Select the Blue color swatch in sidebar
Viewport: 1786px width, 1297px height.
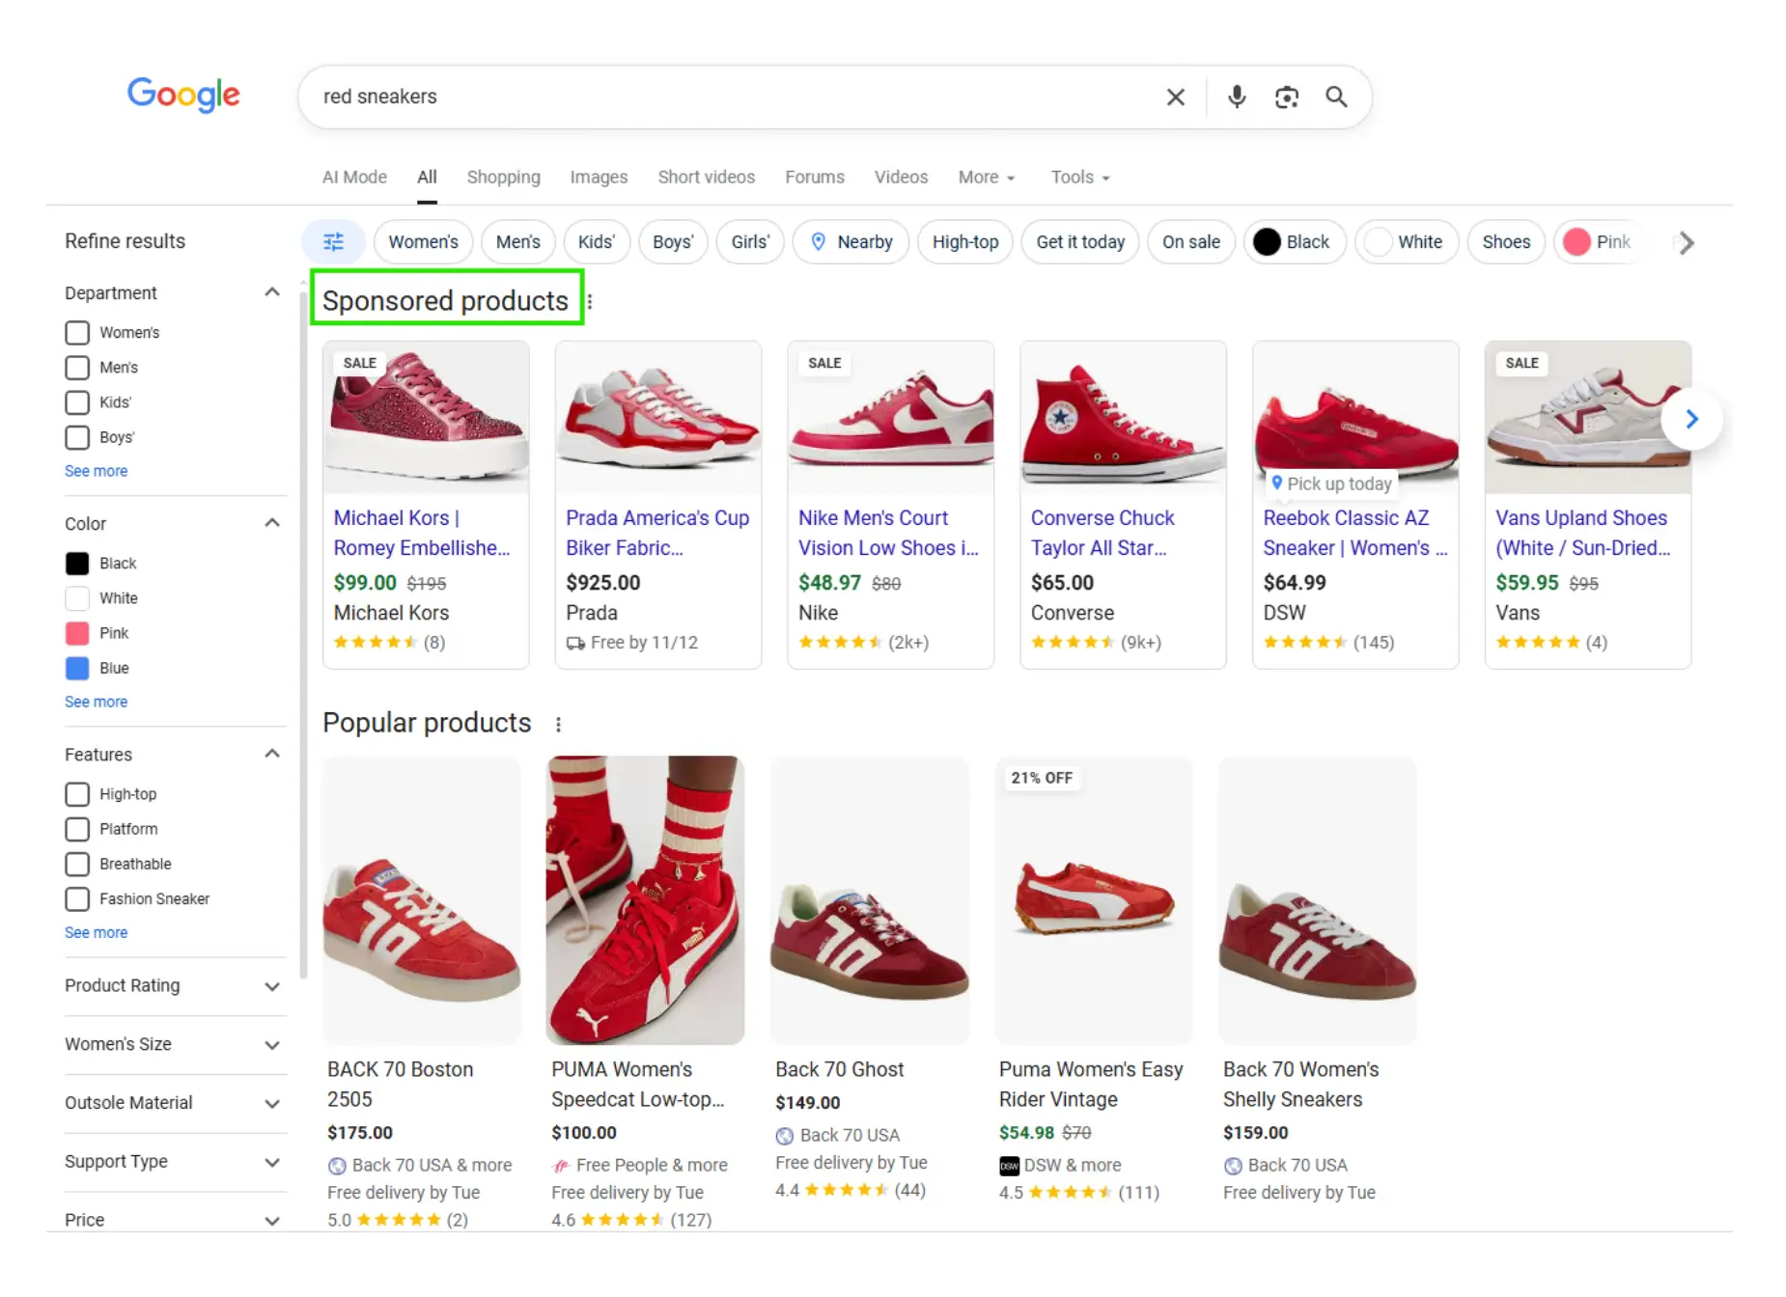point(77,668)
